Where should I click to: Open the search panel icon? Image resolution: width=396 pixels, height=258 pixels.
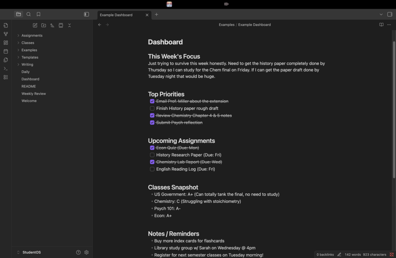[28, 15]
